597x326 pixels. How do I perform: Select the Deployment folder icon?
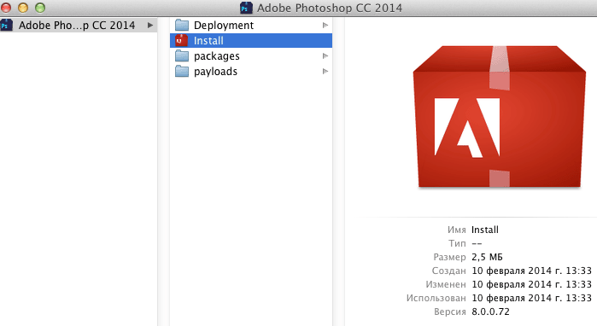coord(182,25)
